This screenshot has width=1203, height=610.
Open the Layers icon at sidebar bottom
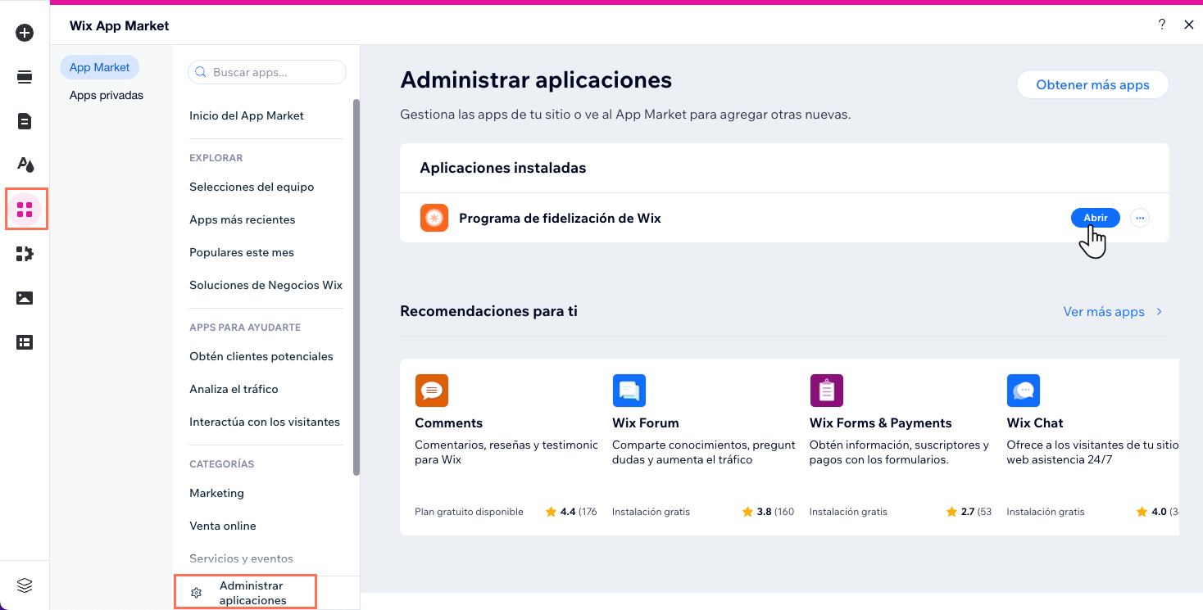click(x=25, y=585)
